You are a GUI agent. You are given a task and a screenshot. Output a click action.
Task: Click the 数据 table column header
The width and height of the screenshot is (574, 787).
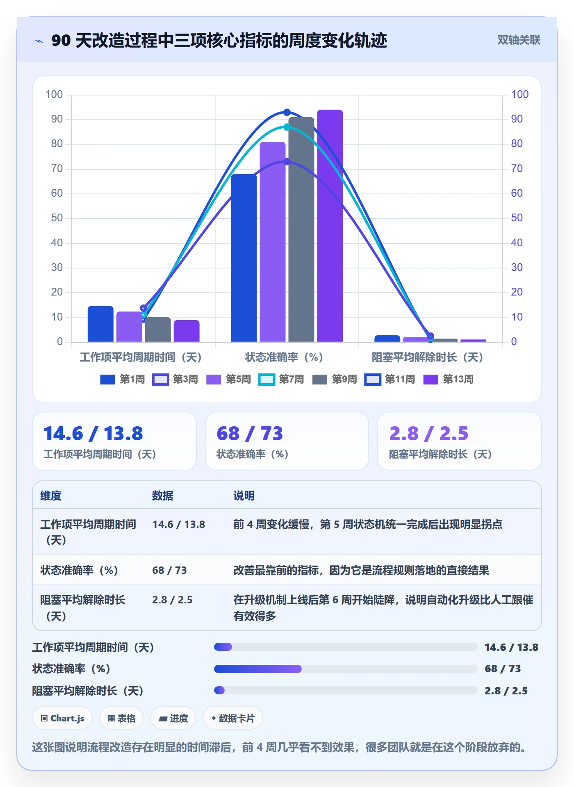(x=162, y=496)
